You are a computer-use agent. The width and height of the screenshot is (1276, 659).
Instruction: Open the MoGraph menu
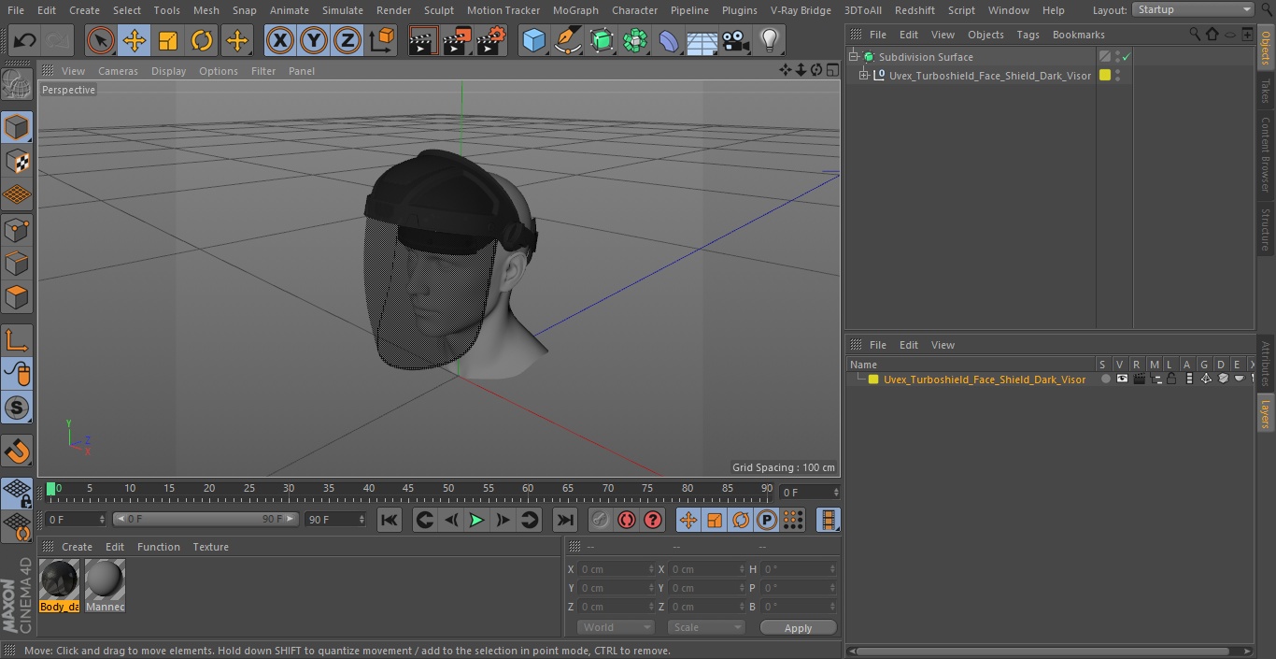[575, 10]
